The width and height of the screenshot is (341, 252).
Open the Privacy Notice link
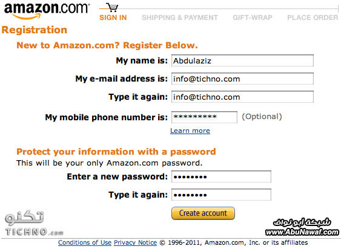(135, 242)
